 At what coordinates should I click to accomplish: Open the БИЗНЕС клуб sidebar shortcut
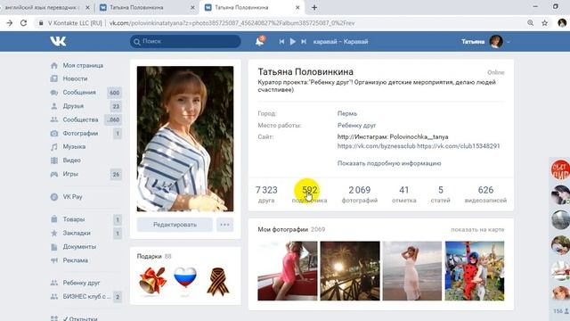point(86,297)
